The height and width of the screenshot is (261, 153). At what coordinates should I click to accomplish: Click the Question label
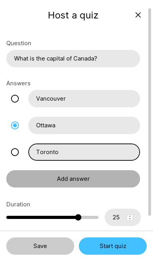click(x=19, y=43)
